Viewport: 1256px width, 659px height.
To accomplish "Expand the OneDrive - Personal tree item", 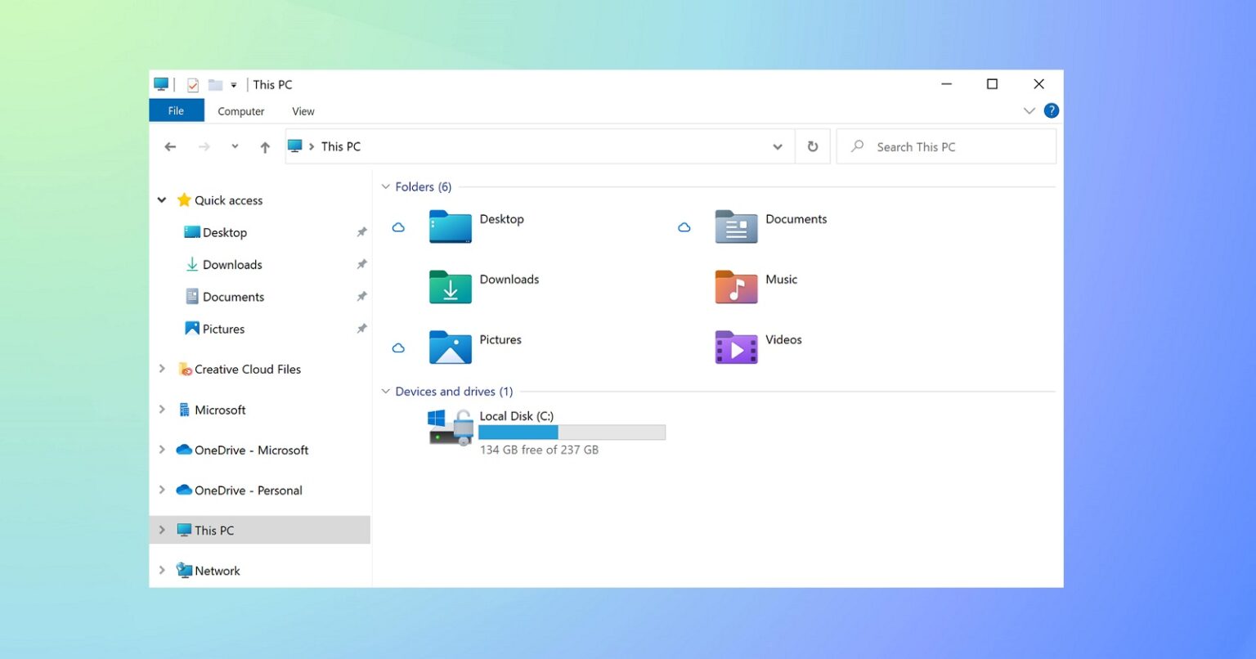I will pos(162,490).
